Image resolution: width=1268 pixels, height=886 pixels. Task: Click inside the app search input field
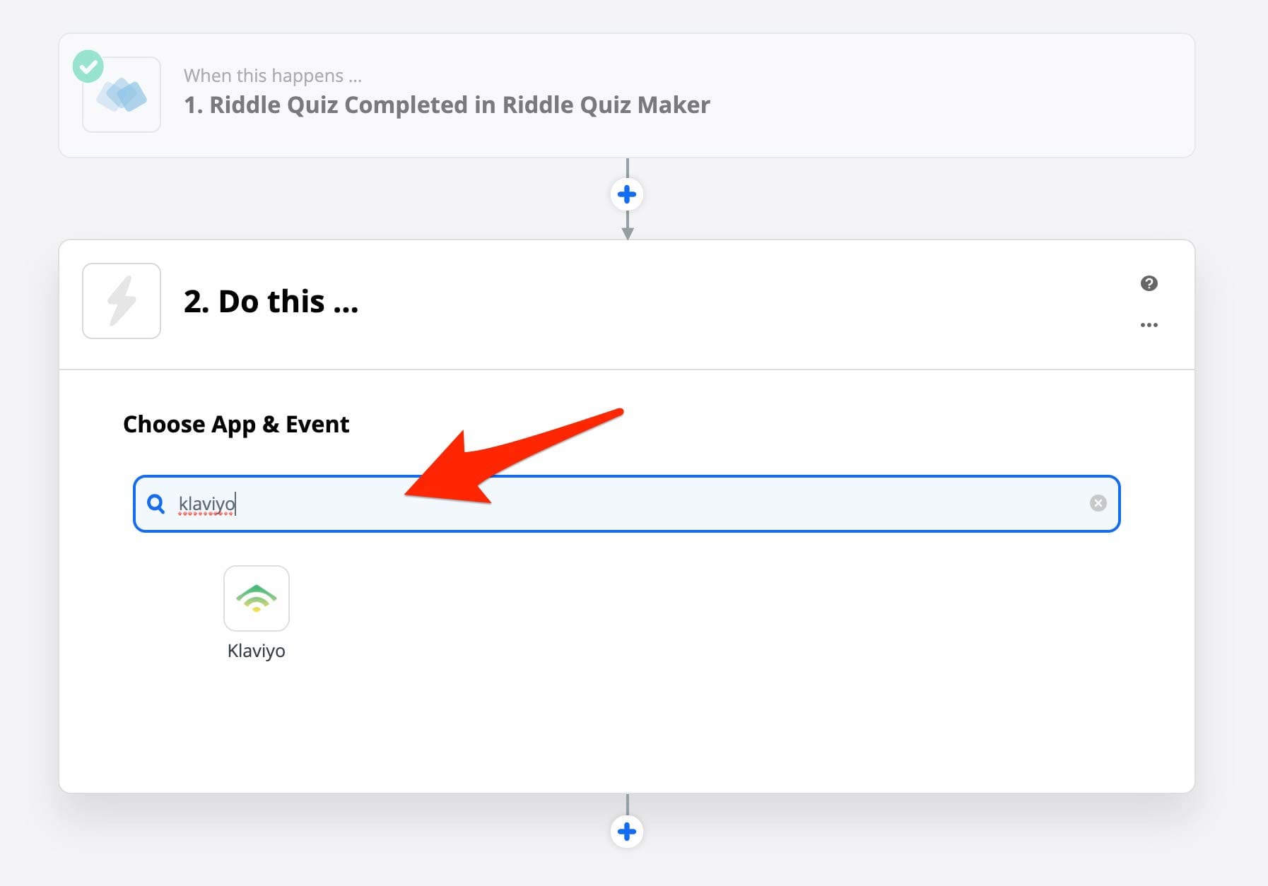coord(626,504)
